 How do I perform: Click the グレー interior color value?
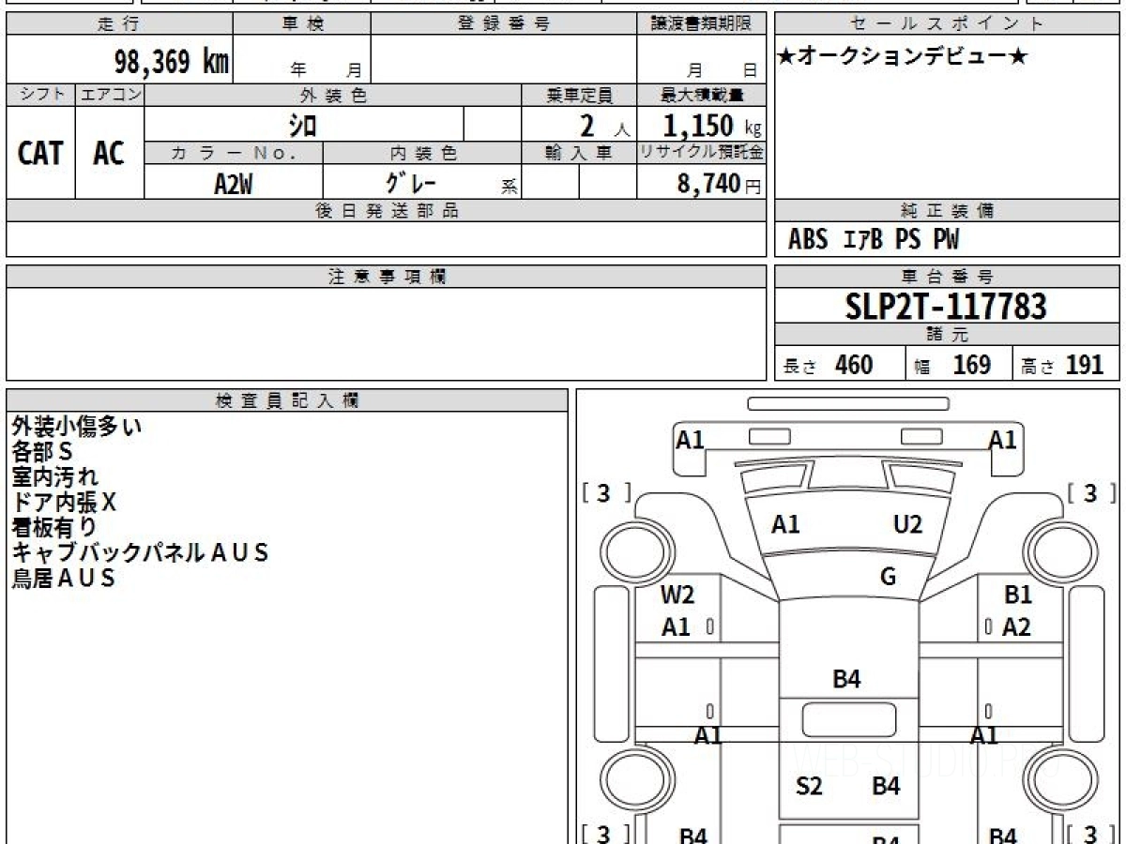pos(411,182)
